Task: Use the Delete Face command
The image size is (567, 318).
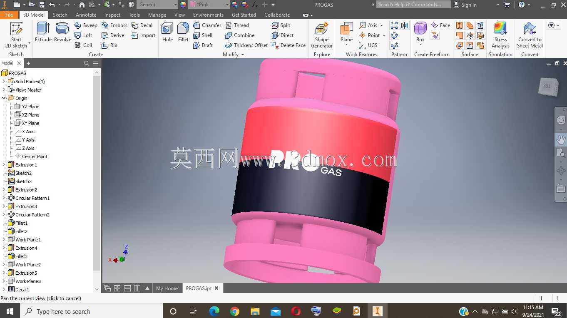Action: click(x=289, y=45)
